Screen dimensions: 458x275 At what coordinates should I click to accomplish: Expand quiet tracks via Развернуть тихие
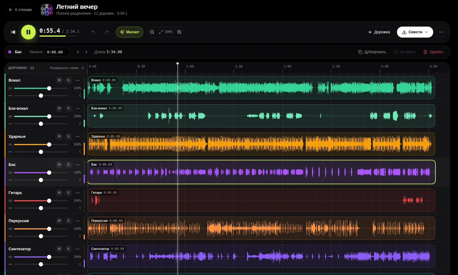[67, 68]
